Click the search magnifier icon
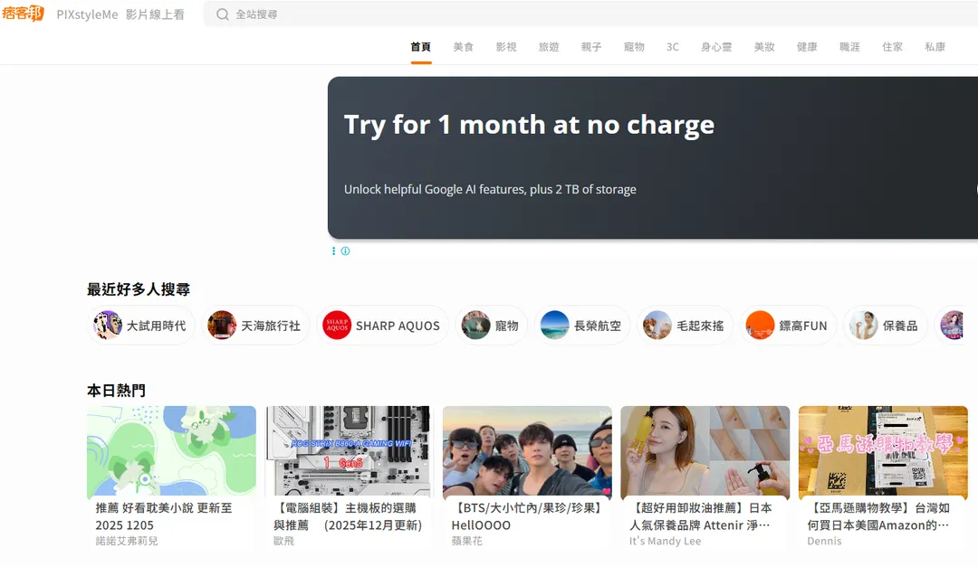 point(223,14)
